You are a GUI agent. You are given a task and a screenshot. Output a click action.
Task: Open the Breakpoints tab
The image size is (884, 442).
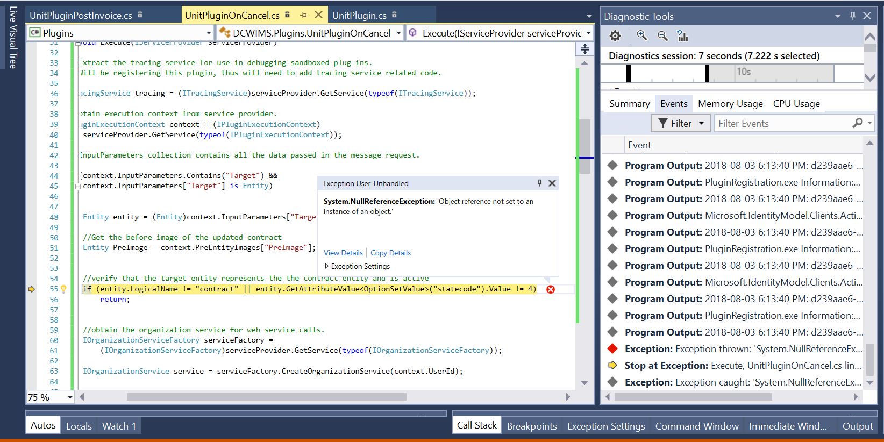pyautogui.click(x=532, y=426)
